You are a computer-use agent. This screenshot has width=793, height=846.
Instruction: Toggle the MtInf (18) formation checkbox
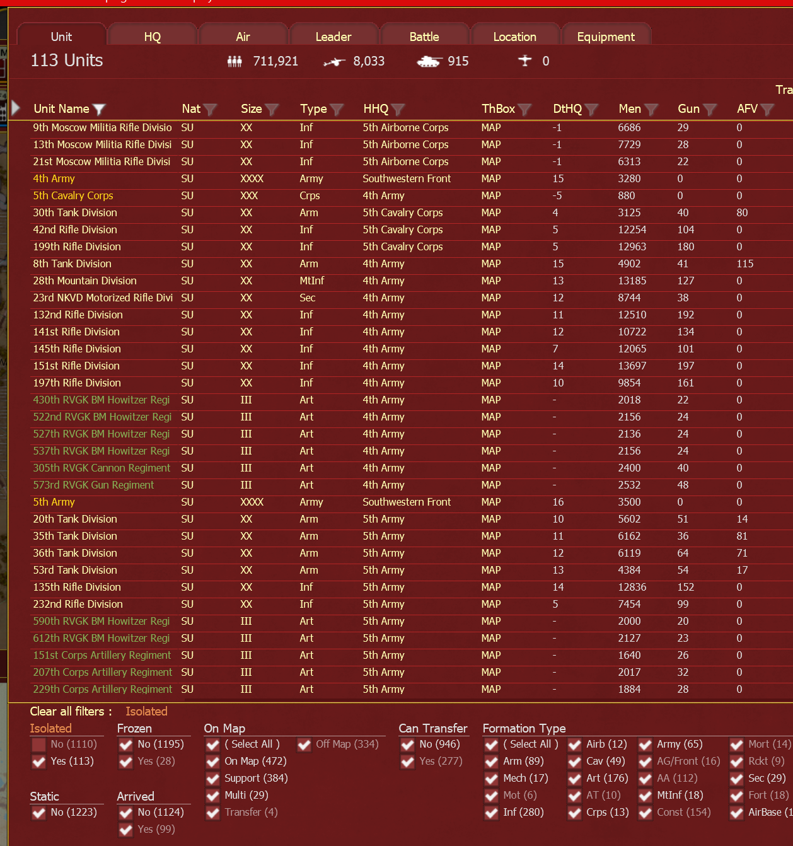click(645, 796)
